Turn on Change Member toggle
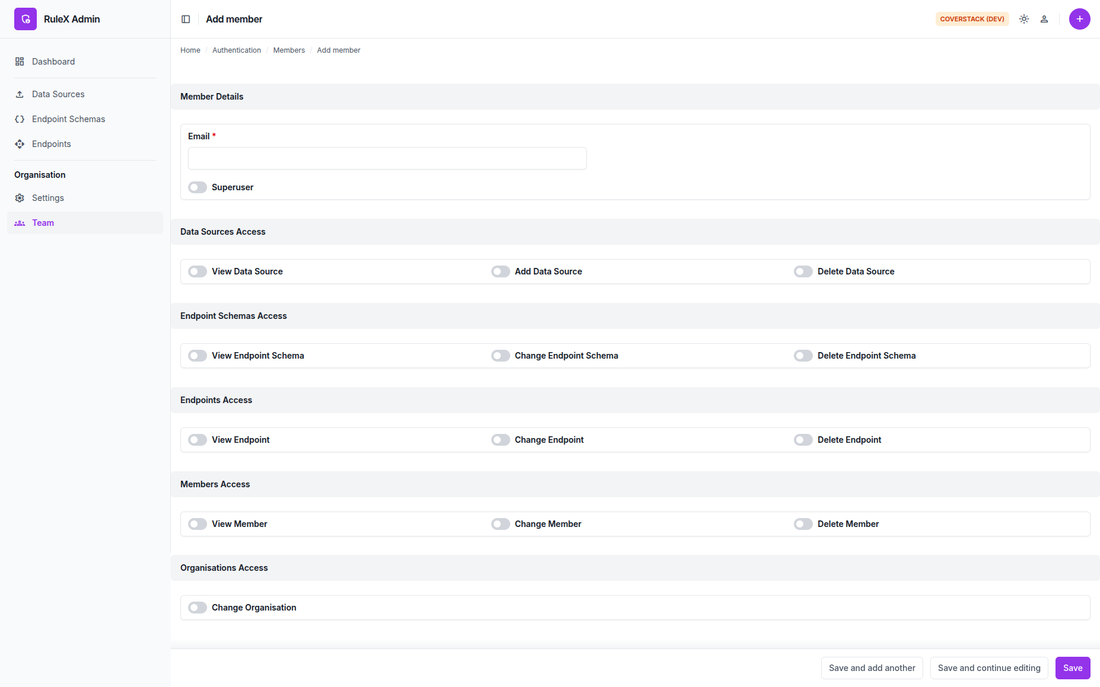The width and height of the screenshot is (1100, 687). tap(501, 524)
